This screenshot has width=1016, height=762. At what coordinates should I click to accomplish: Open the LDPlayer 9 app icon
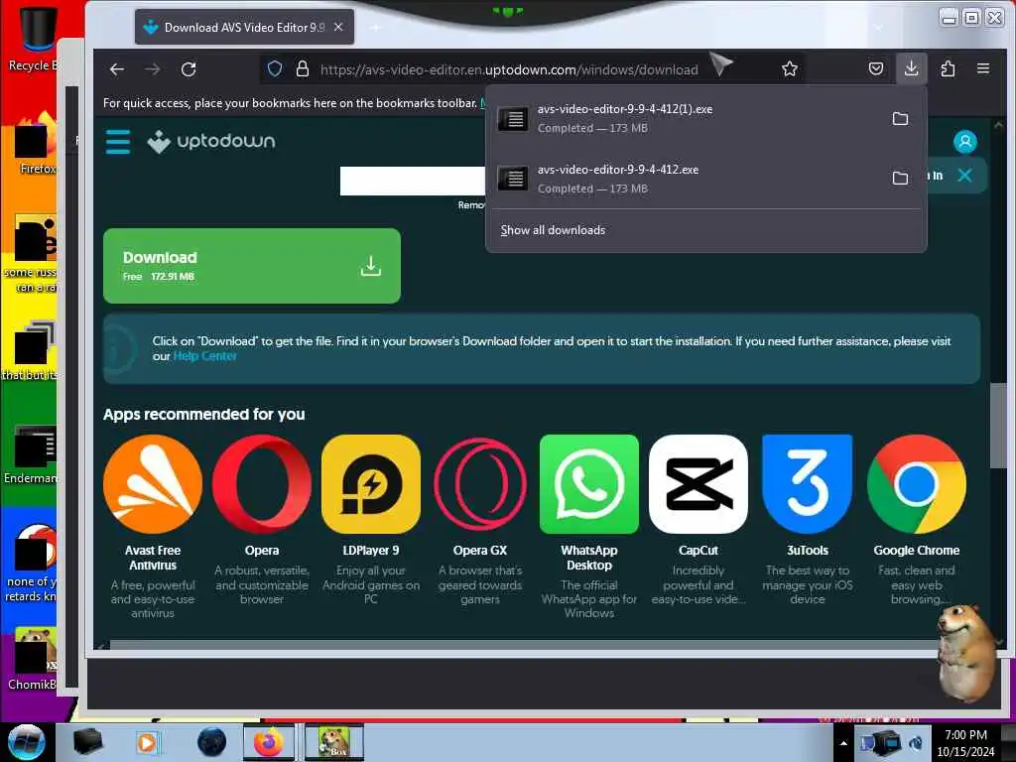[371, 484]
